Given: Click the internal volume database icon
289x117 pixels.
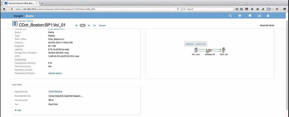Looking at the screenshot, I should [15, 23].
